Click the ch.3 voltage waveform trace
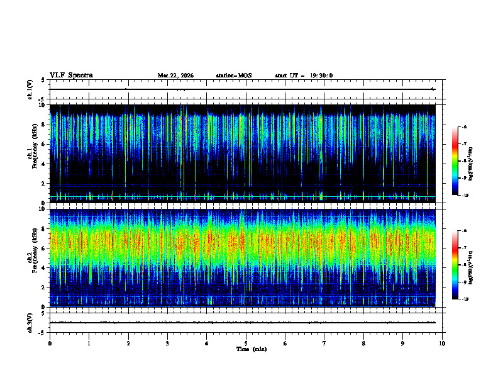The width and height of the screenshot is (498, 385). (x=243, y=323)
